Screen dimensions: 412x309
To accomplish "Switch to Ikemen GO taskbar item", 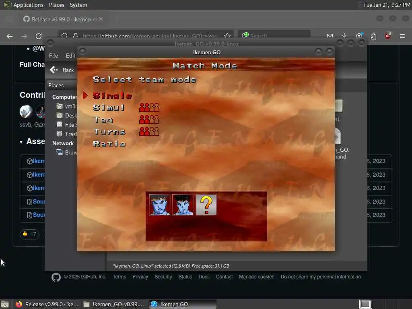I will [x=183, y=304].
